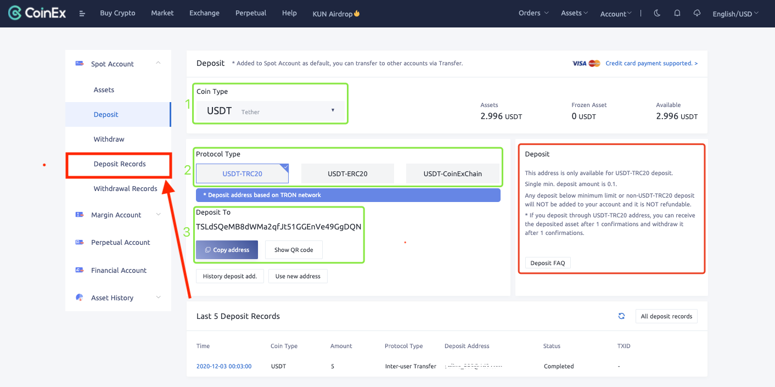Click the Margin Account sidebar icon
Screen dimensions: 775x387
80,215
